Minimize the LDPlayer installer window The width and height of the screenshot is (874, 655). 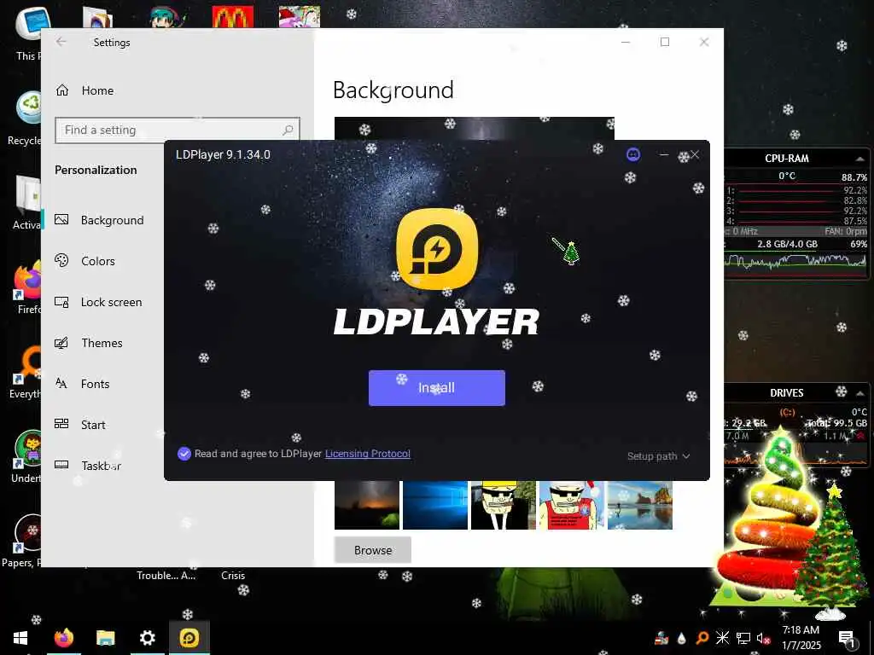663,154
